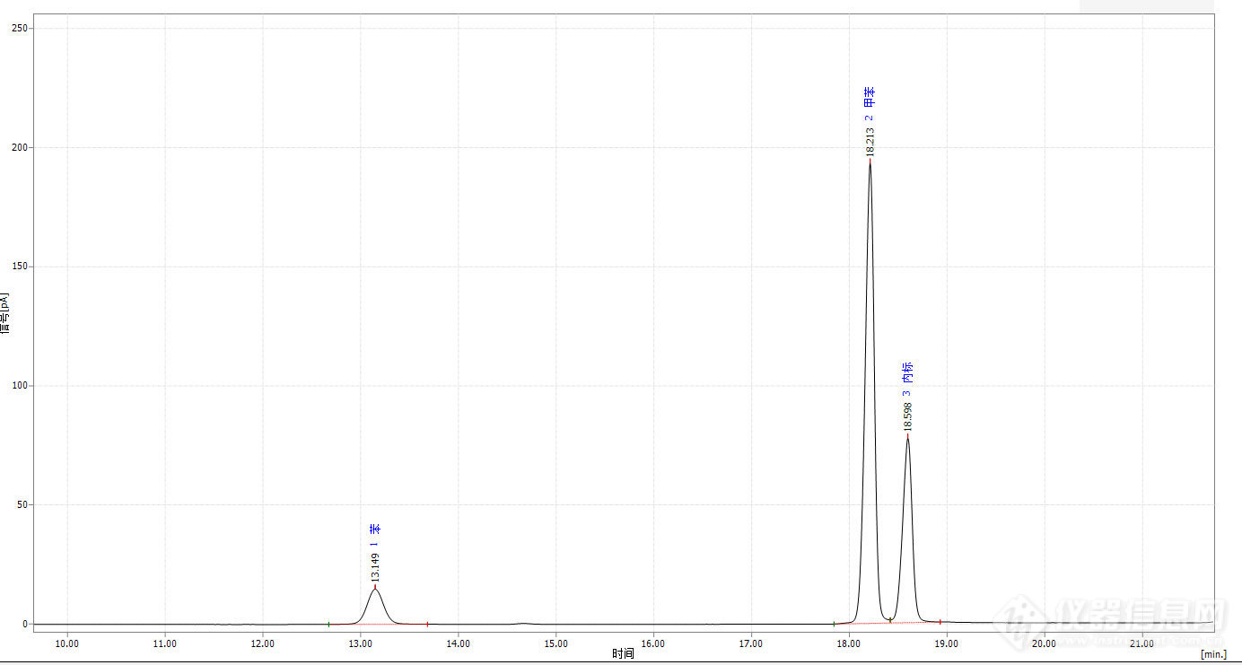Click the [min.] unit label
This screenshot has height=665, width=1242.
1213,654
